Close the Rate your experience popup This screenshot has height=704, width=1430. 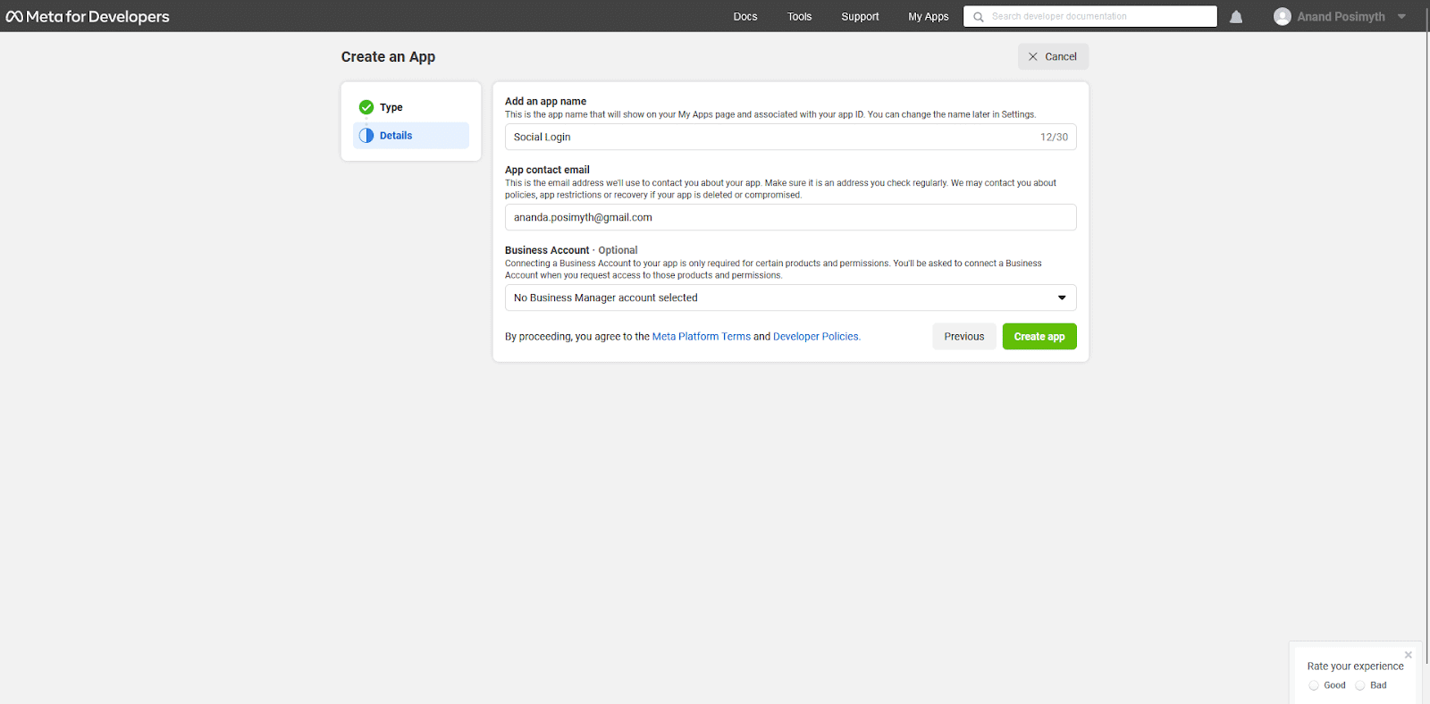(x=1409, y=655)
